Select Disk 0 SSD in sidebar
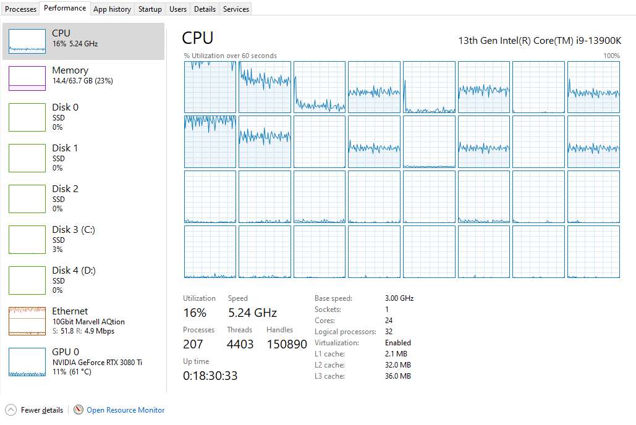The height and width of the screenshot is (425, 636). click(x=83, y=117)
